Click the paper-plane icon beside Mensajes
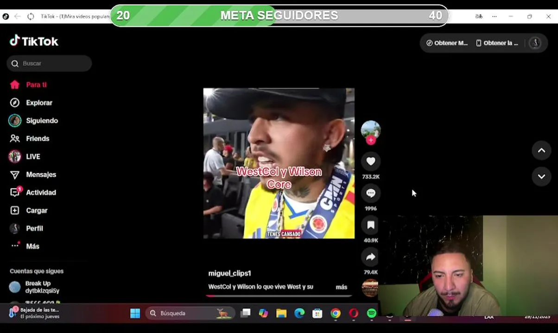The height and width of the screenshot is (333, 558). point(15,174)
